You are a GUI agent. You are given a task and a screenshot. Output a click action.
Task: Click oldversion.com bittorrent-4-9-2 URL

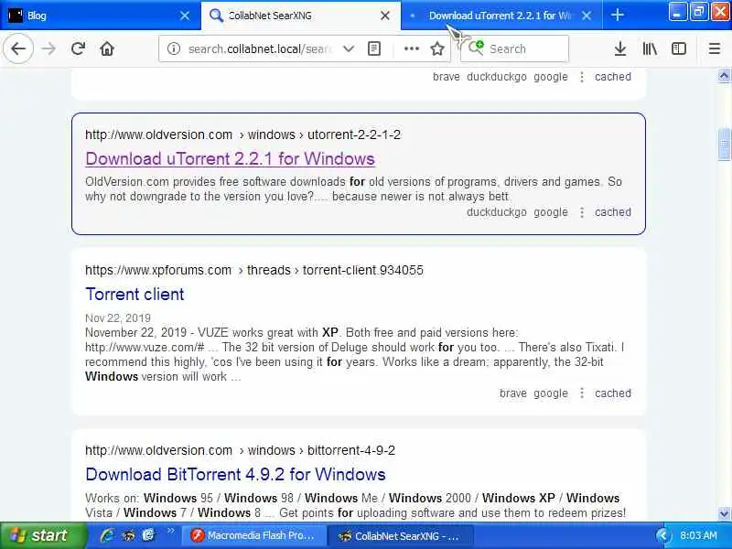(x=240, y=450)
